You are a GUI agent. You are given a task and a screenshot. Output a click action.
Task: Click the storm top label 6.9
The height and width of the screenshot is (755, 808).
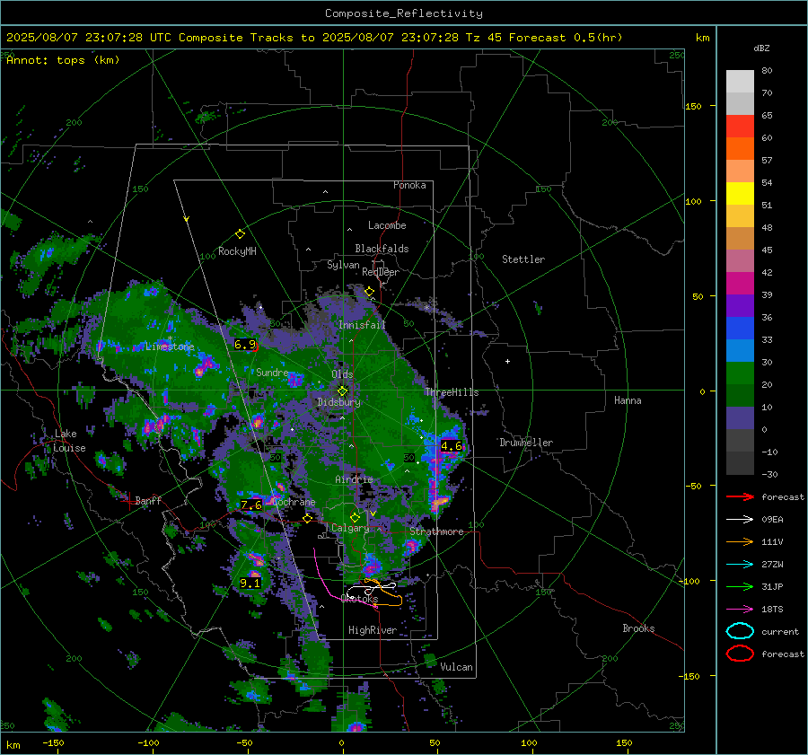[245, 344]
